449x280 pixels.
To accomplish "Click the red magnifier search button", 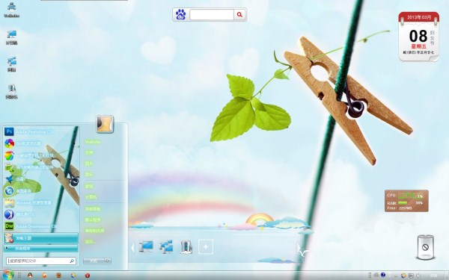I will click(239, 14).
